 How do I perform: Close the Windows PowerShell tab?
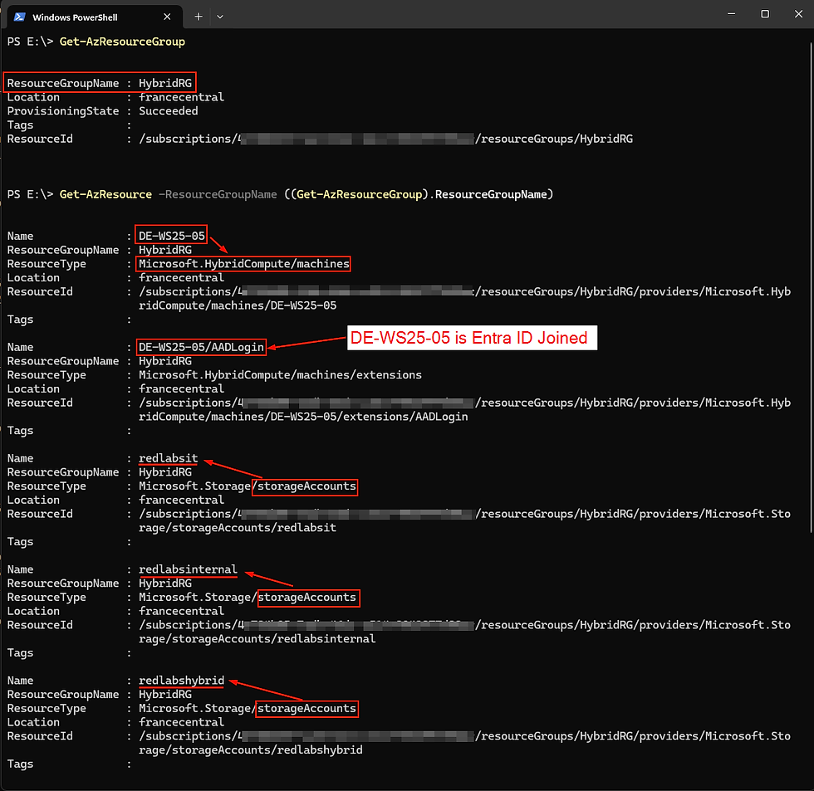point(167,17)
